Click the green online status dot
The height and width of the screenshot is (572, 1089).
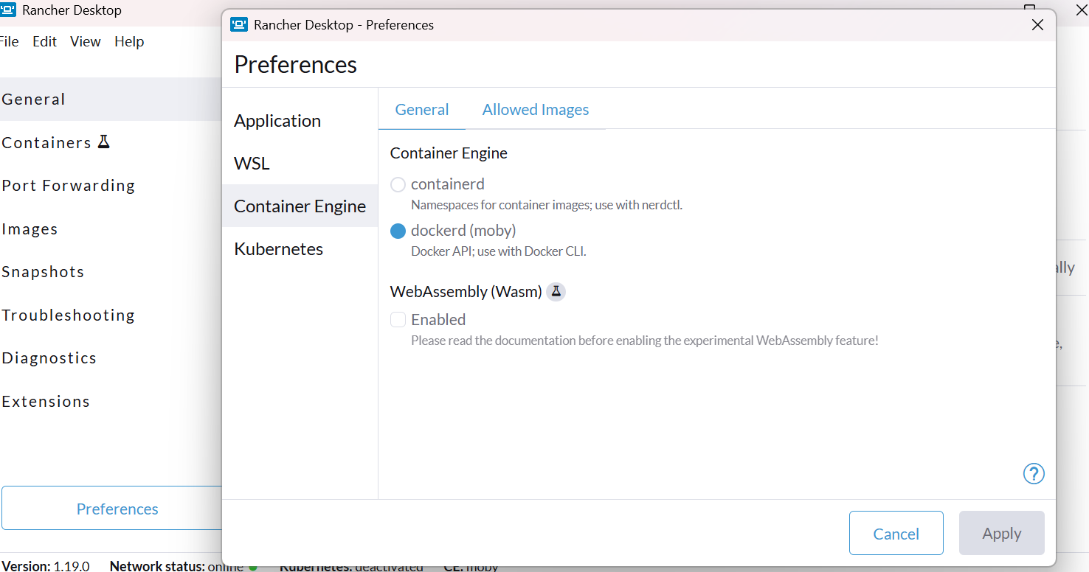click(253, 567)
